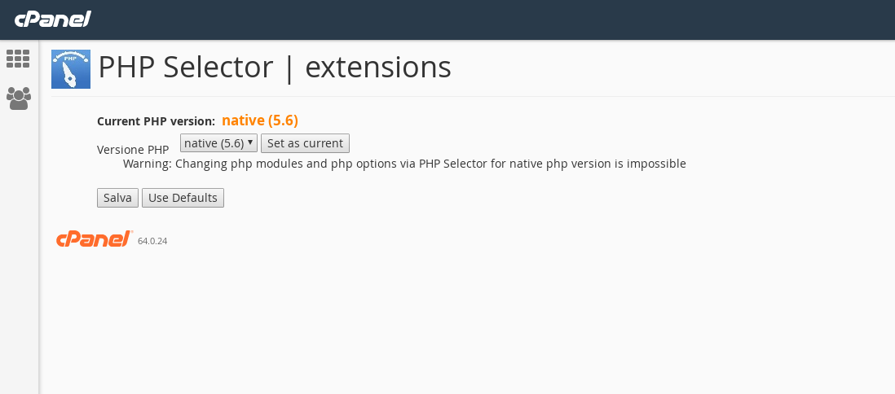This screenshot has height=394, width=895.
Task: Click the horizontal divider below the page title
Action: tap(473, 96)
